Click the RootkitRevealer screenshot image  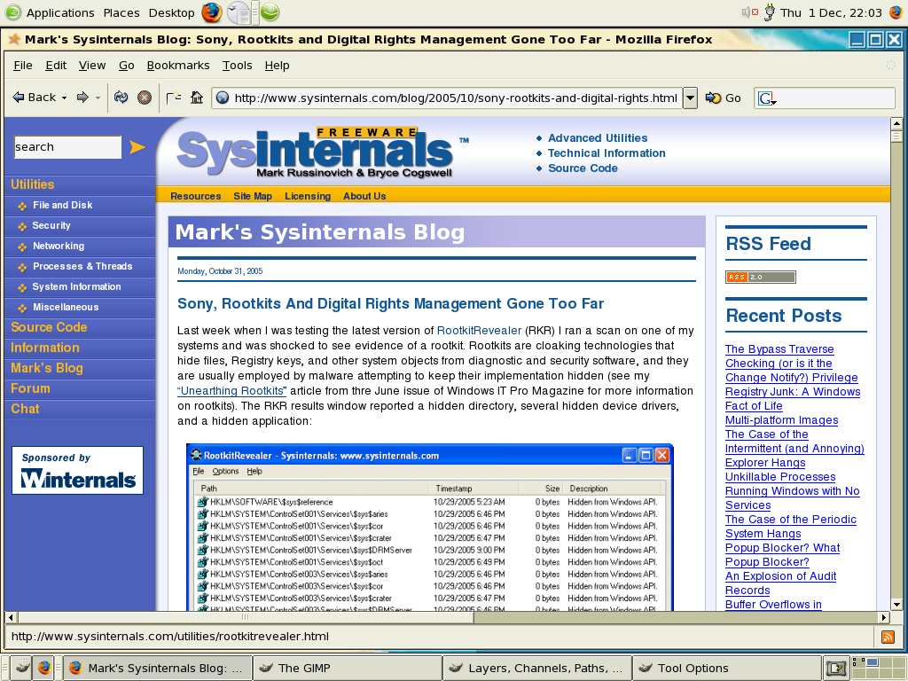[430, 527]
